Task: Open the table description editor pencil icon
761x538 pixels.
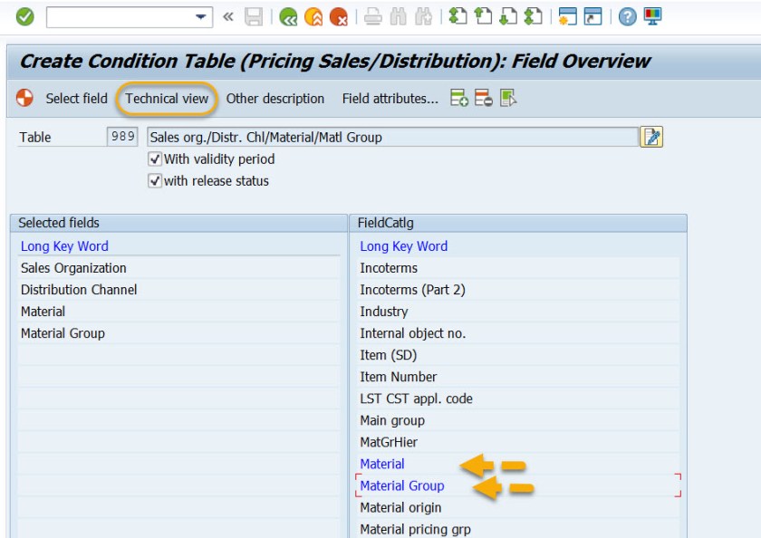Action: coord(650,136)
